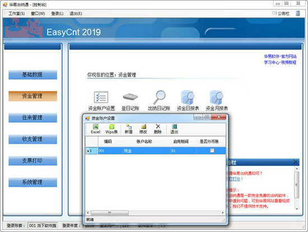
Task: Open the 资金日报表 icon
Action: point(188,97)
